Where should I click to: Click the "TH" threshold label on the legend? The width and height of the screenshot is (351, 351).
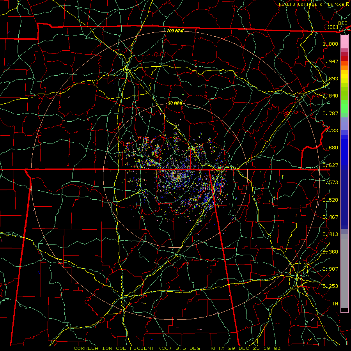[335, 304]
